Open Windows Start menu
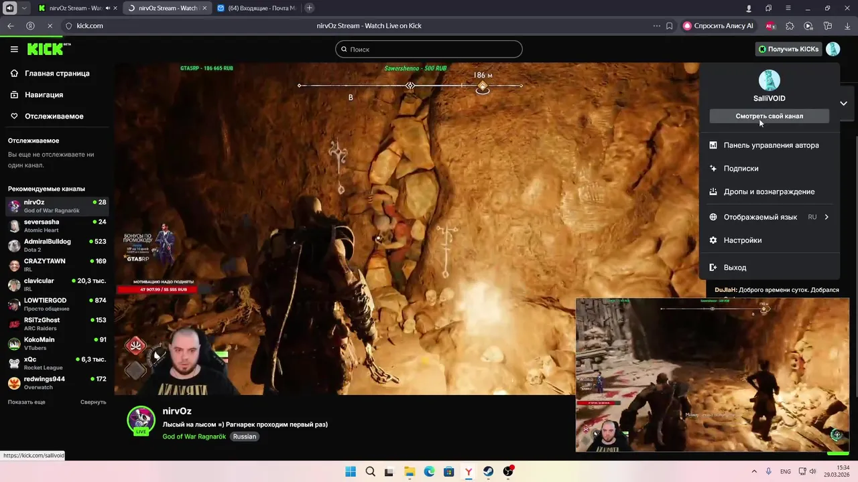858x482 pixels. (351, 471)
